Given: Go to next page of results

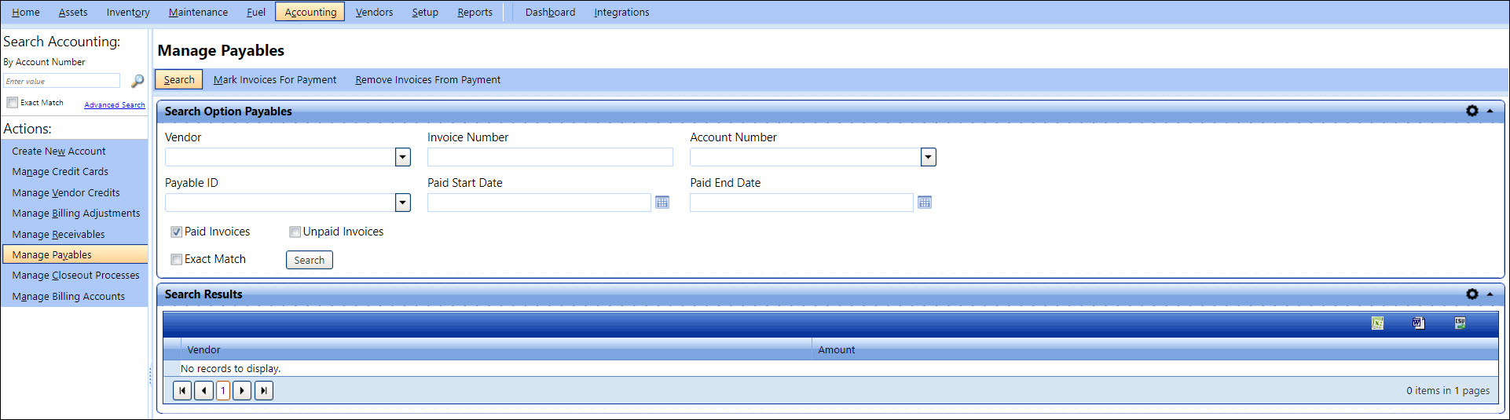Looking at the screenshot, I should point(242,390).
